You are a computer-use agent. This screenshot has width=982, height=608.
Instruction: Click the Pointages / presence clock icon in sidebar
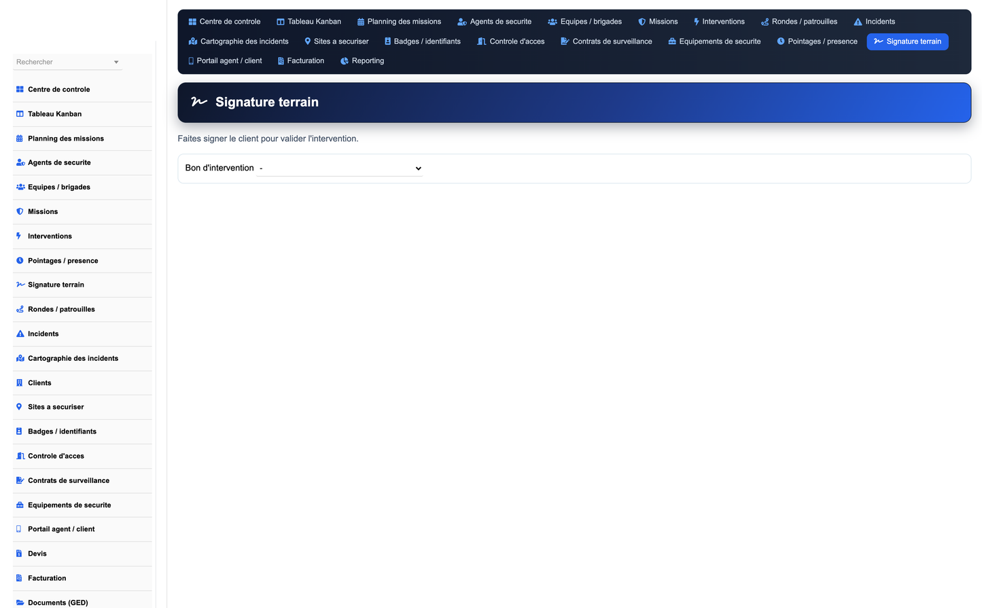[20, 261]
